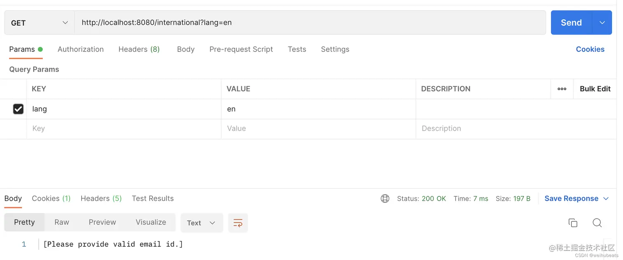This screenshot has width=623, height=260.
Task: Click the Time 7 ms text
Action: [471, 199]
